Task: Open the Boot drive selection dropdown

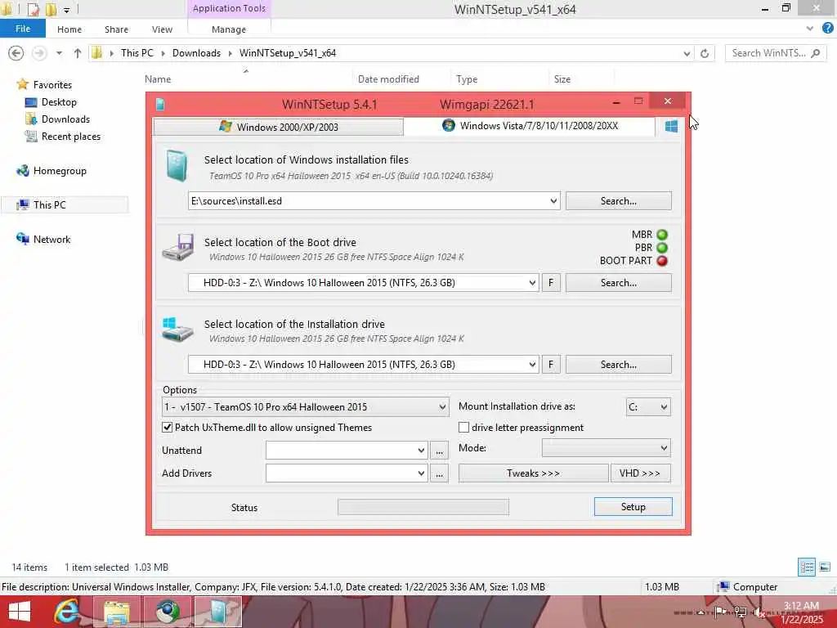Action: 532,283
